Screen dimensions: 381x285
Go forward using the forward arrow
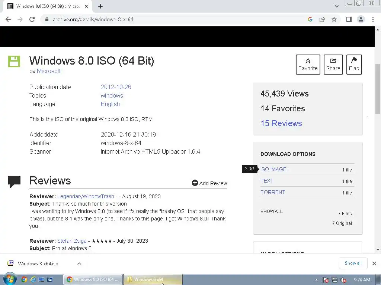coord(20,19)
